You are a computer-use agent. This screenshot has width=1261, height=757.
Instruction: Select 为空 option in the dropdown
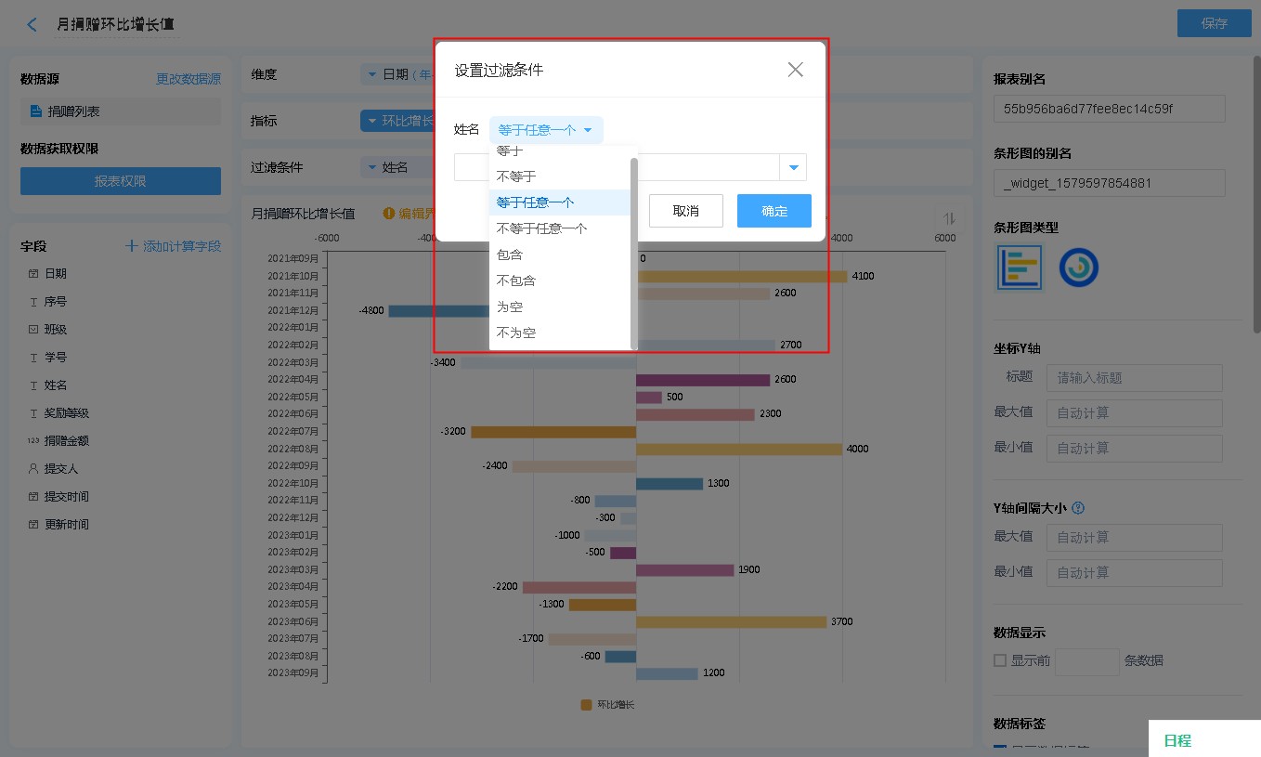[510, 307]
